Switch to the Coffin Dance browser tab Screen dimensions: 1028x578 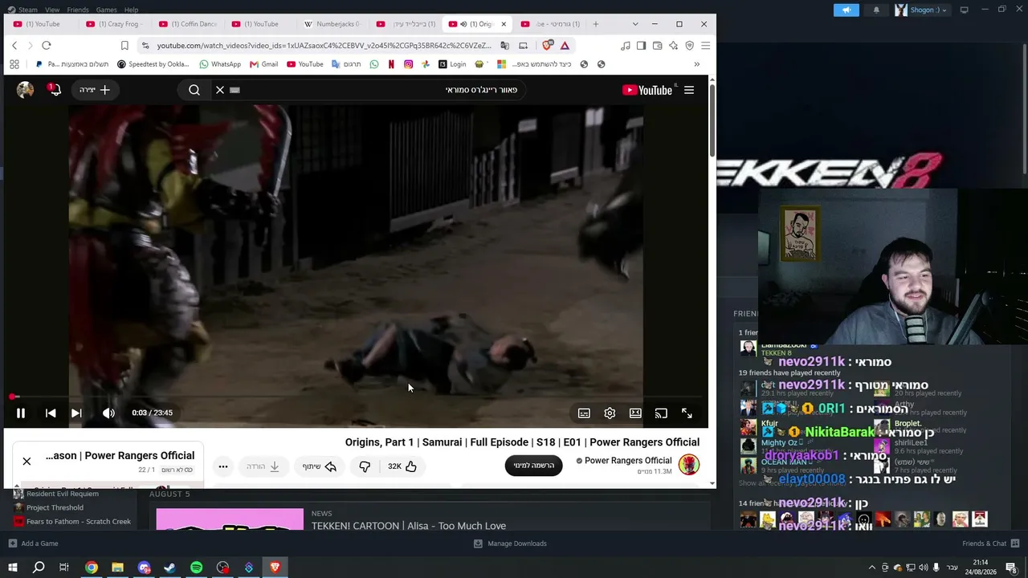click(x=188, y=24)
